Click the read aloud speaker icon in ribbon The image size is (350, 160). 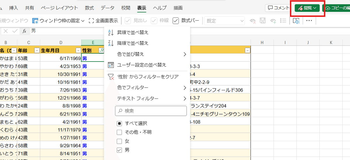coord(296,21)
